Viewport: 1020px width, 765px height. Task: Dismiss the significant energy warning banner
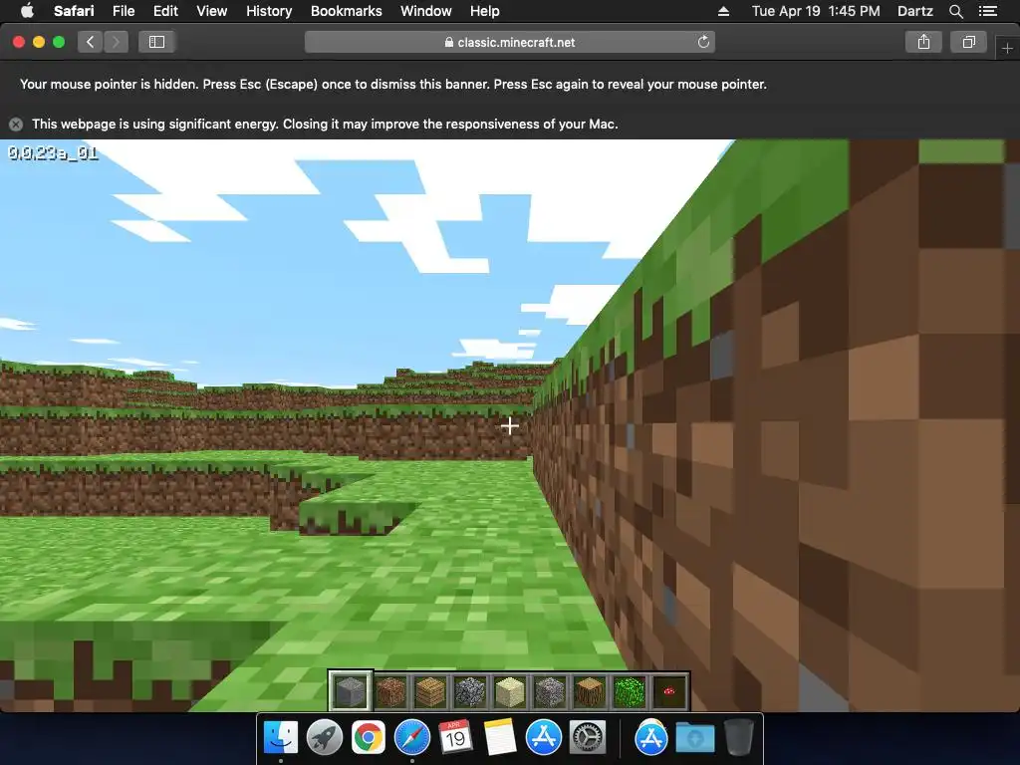point(16,125)
